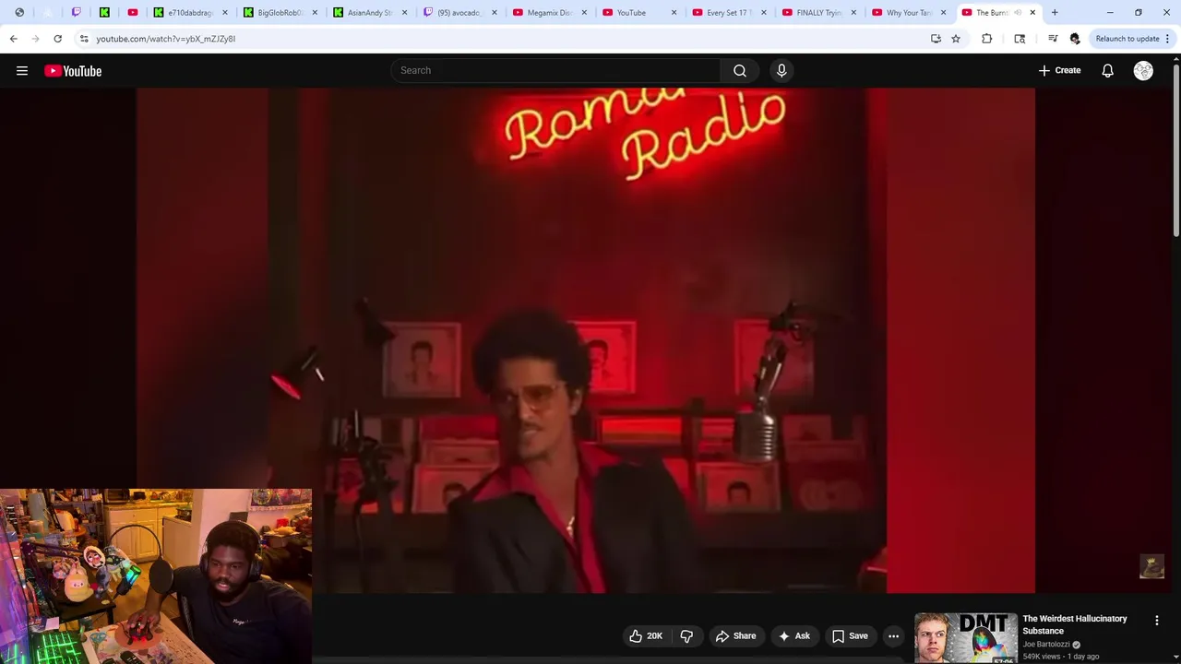This screenshot has width=1181, height=664.
Task: Click the Romantic Radio video player
Action: (x=586, y=340)
